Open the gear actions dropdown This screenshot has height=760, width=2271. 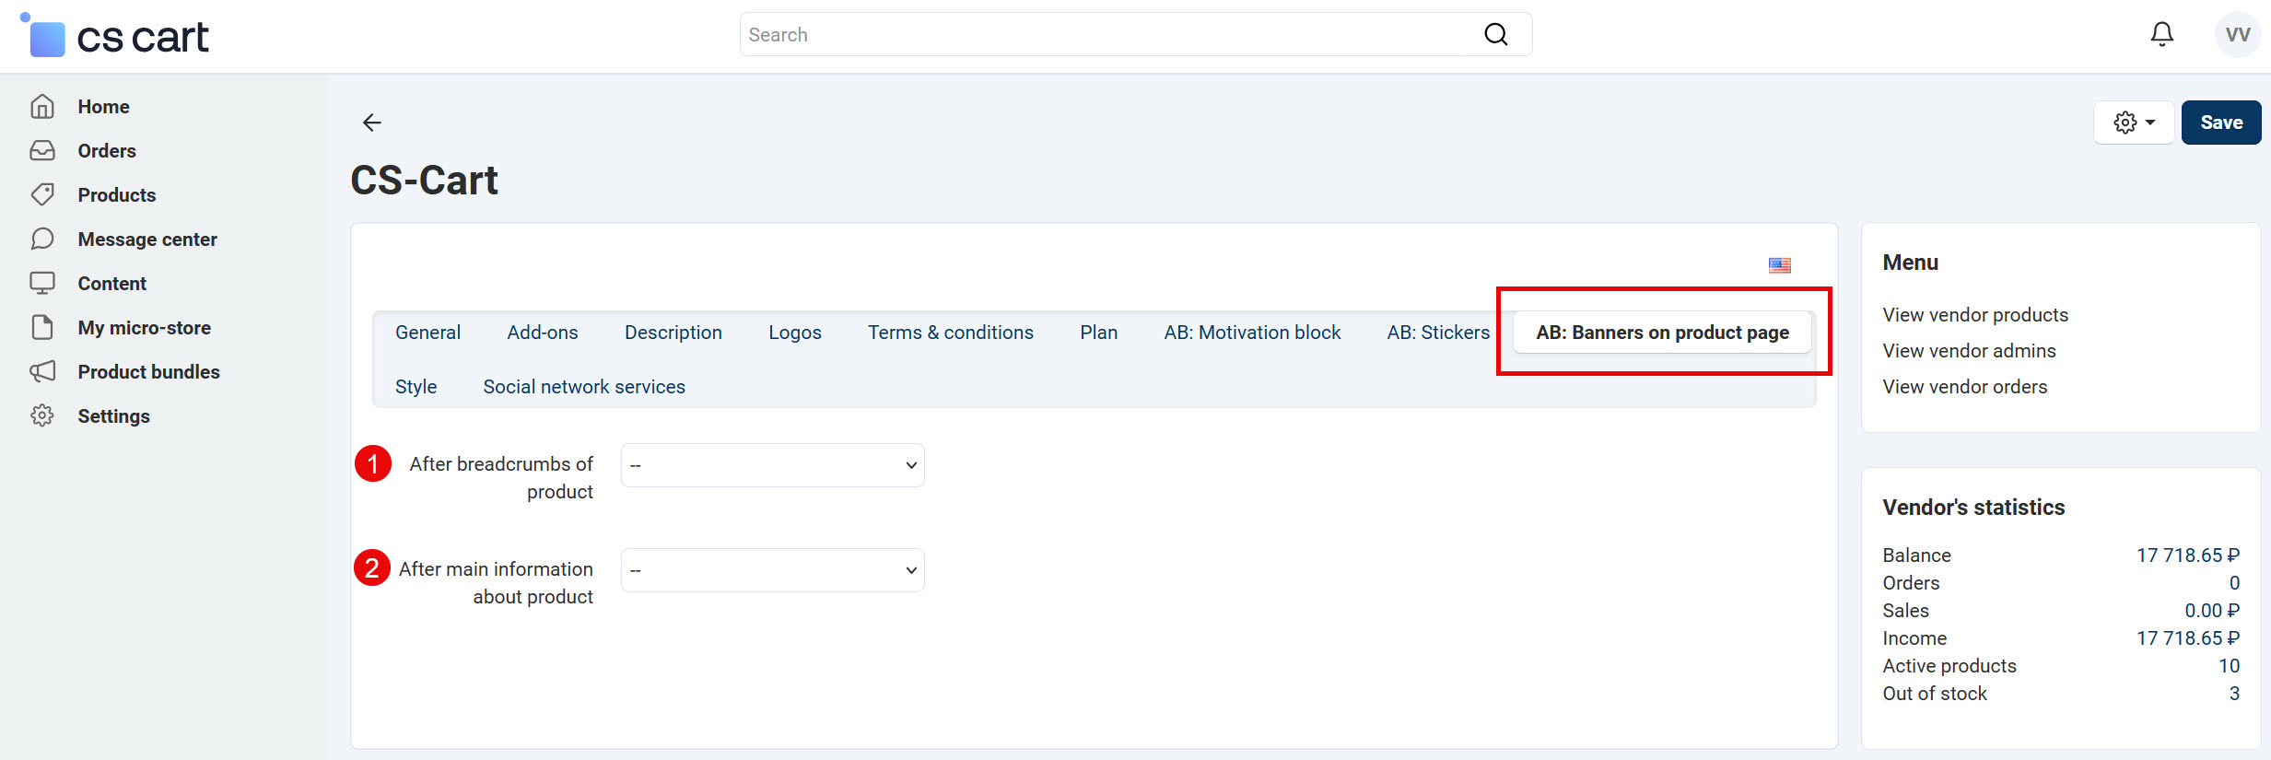coord(2134,123)
